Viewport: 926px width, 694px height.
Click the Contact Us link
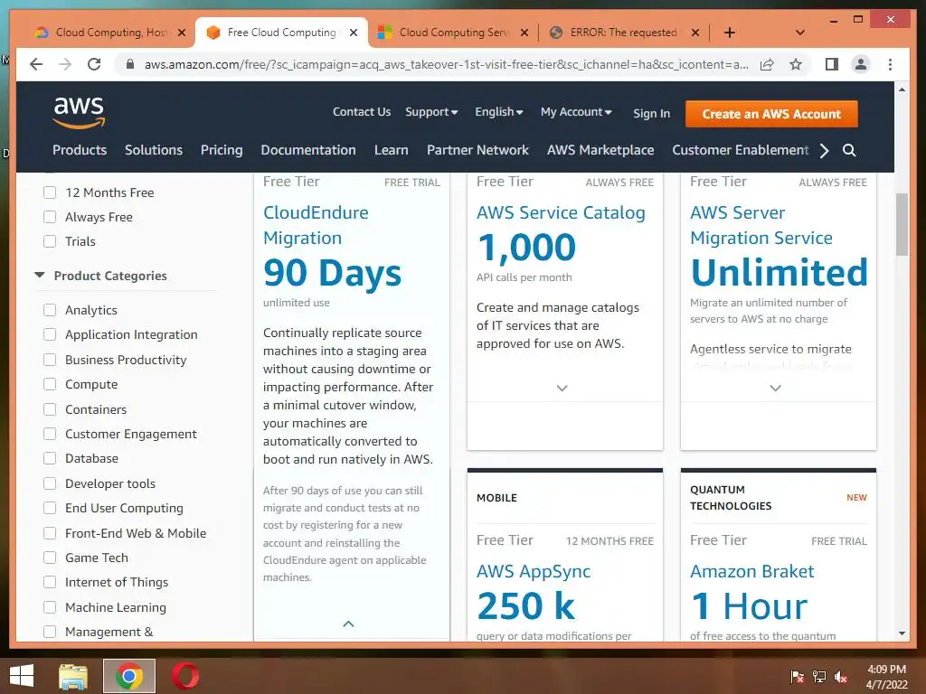[x=362, y=111]
